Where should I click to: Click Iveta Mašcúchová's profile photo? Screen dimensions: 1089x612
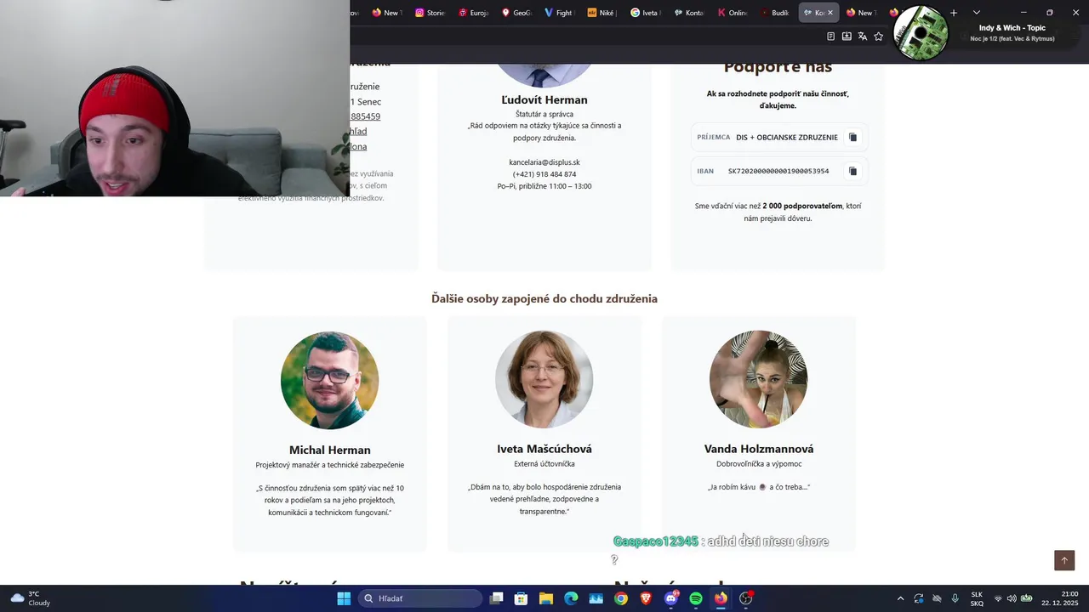coord(544,379)
